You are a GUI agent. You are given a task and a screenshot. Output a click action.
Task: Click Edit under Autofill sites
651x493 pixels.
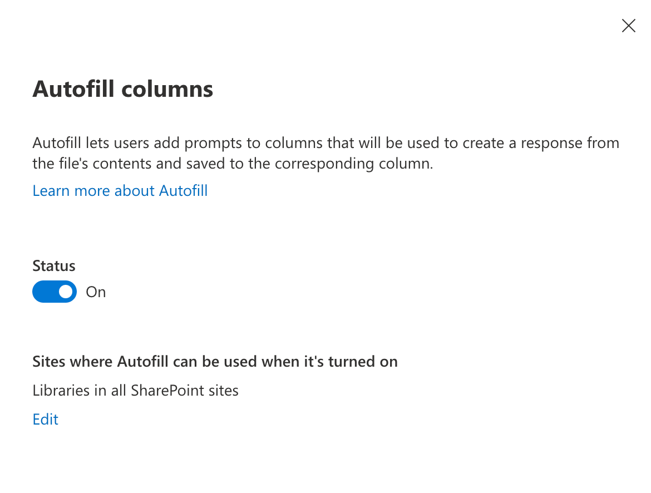(x=46, y=419)
